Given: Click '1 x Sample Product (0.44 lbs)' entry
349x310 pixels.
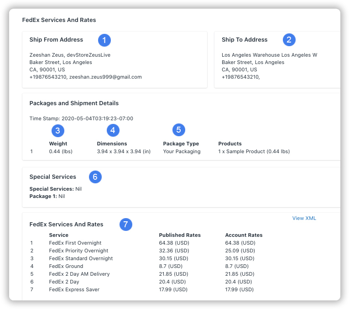Looking at the screenshot, I should click(254, 151).
